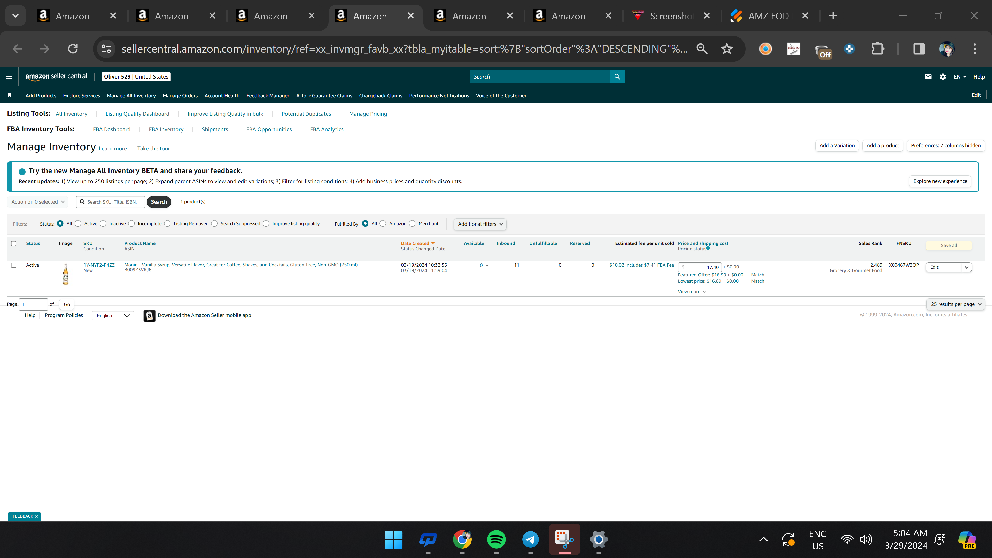Click the bookmark flag icon in nav bar
Viewport: 992px width, 558px height.
pos(10,95)
